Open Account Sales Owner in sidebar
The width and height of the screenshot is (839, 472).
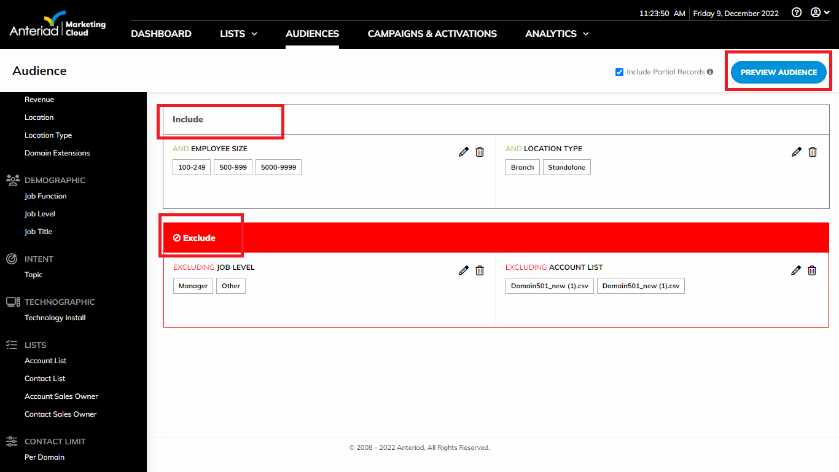tap(61, 396)
